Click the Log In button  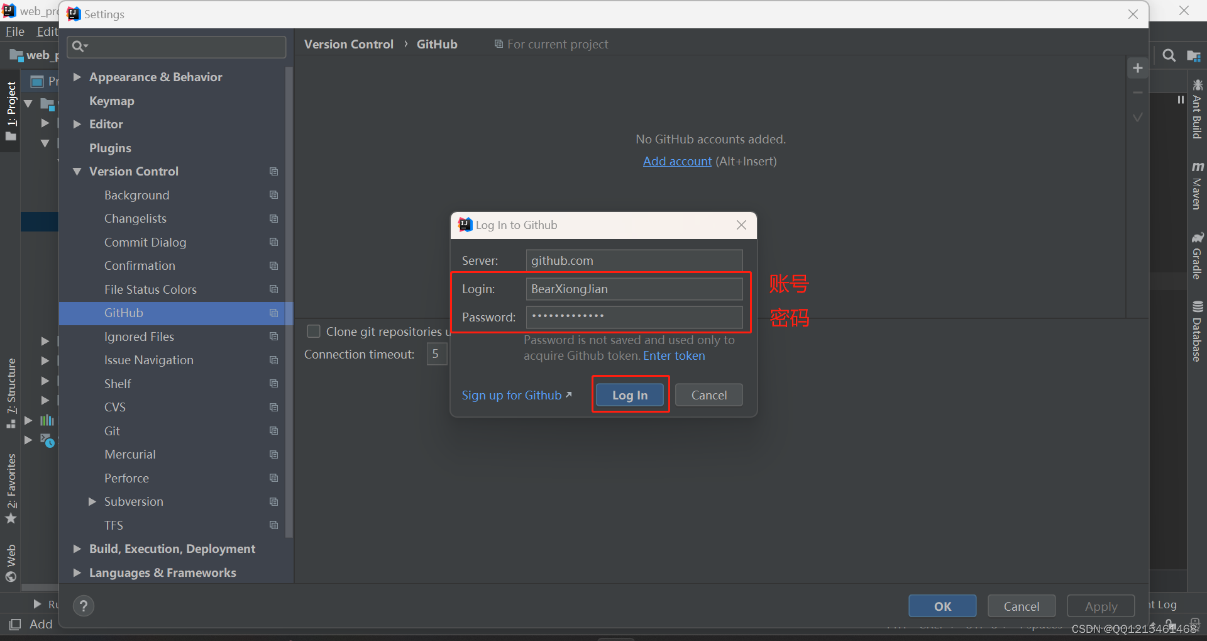pos(630,395)
